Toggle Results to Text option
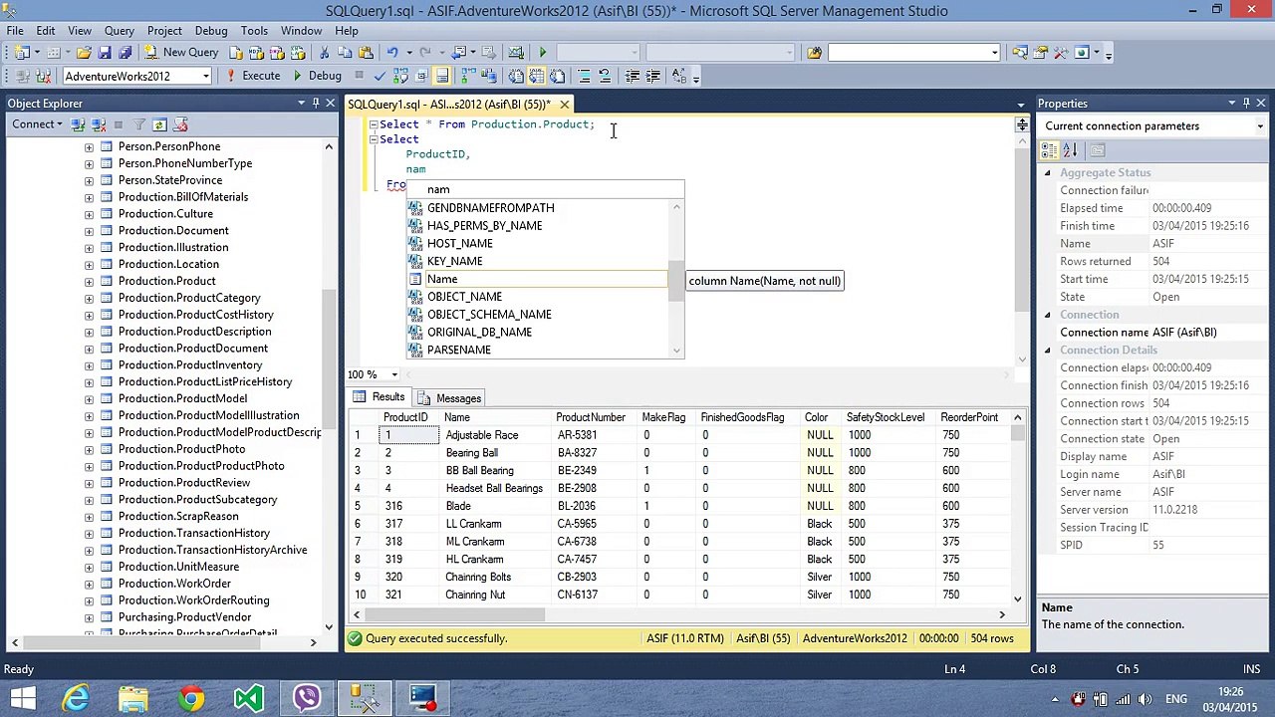Screen dimensions: 1275x717 (516, 76)
